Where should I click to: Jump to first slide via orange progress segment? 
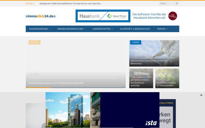point(38,88)
